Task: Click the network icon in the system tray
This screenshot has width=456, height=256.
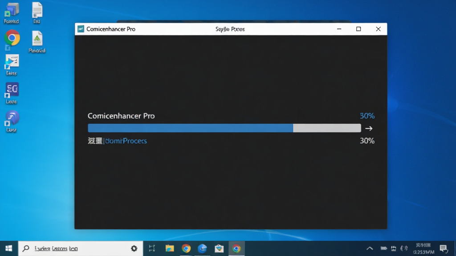Action: (394, 248)
